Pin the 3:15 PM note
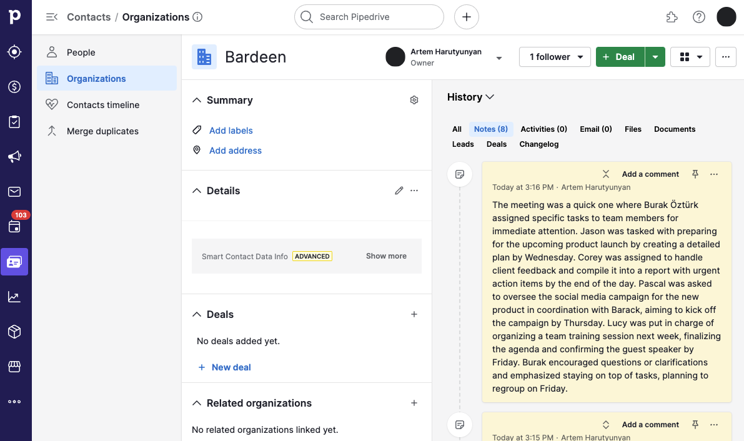Image resolution: width=744 pixels, height=441 pixels. click(695, 425)
